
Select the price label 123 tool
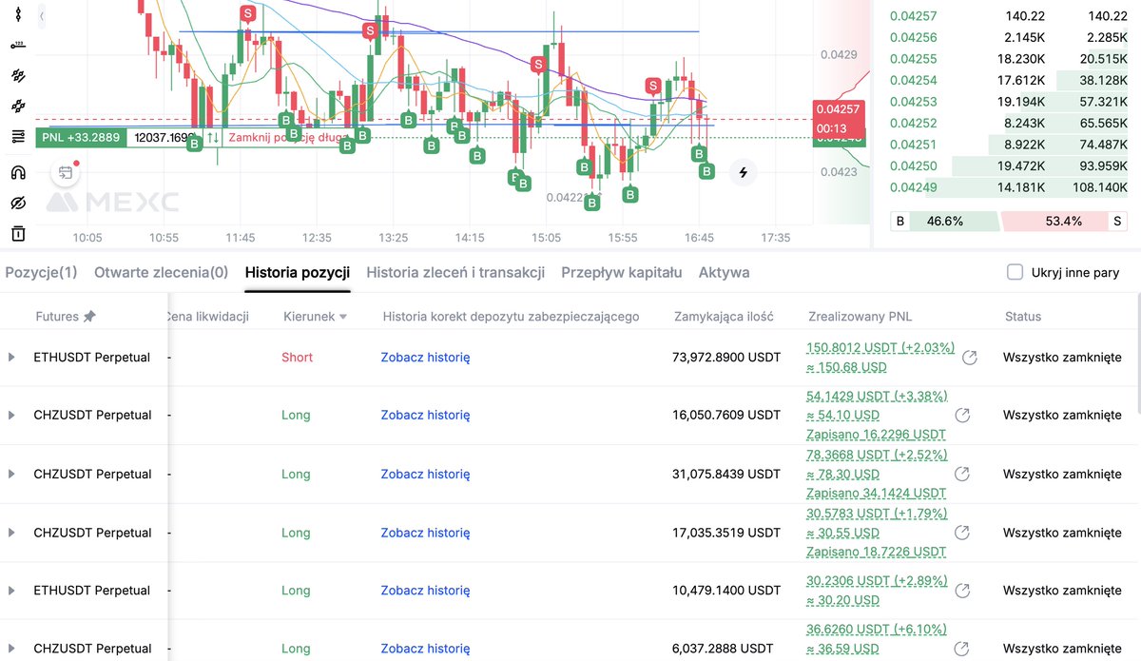(x=18, y=45)
